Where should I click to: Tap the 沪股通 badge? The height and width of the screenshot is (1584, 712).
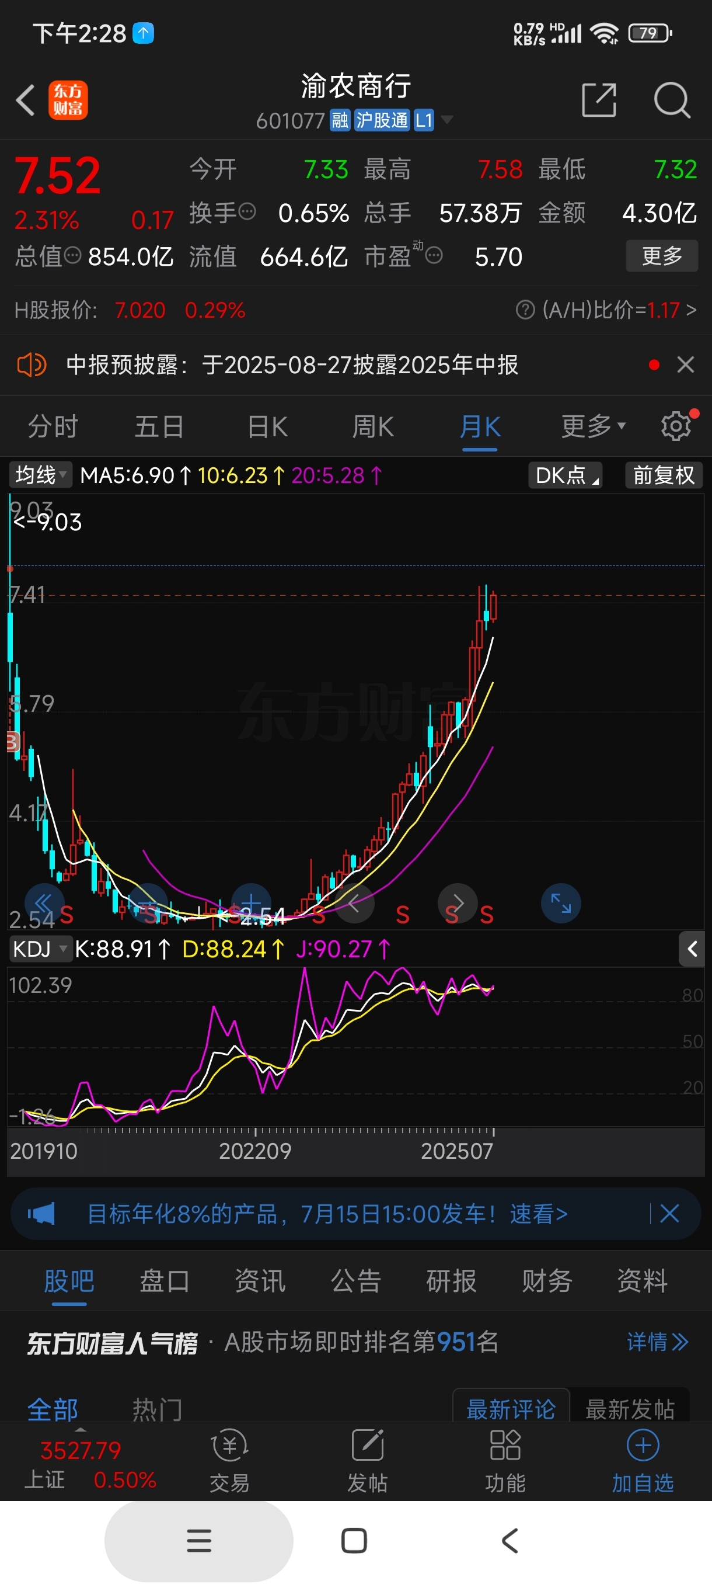click(x=382, y=120)
